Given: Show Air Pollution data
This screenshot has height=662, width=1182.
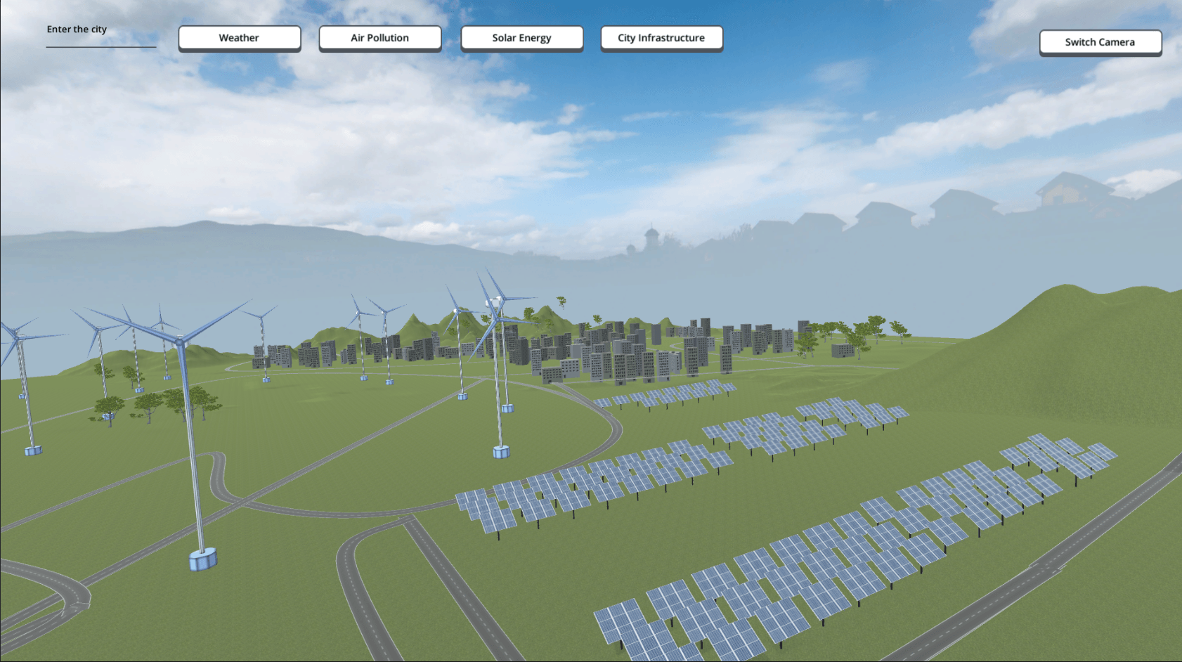Looking at the screenshot, I should pos(380,38).
